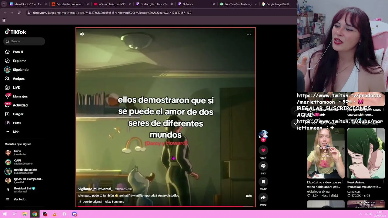Open the #whatiftemporada3 hashtag
The height and width of the screenshot is (218, 388).
[144, 196]
